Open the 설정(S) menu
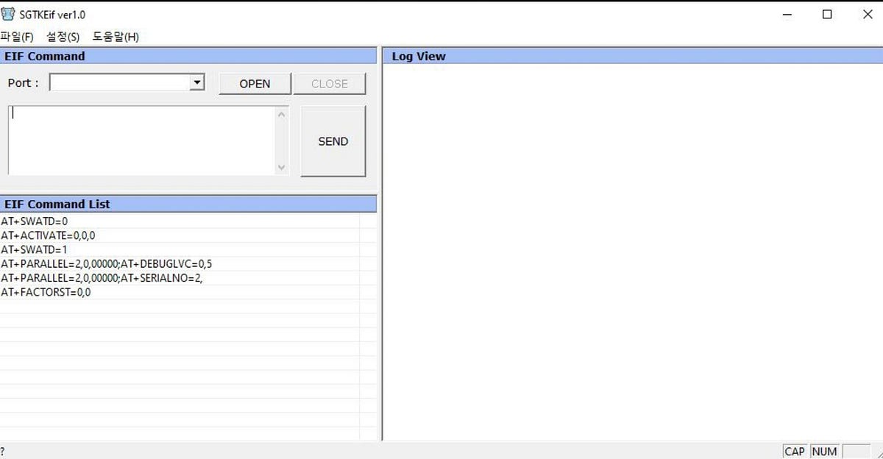 63,37
